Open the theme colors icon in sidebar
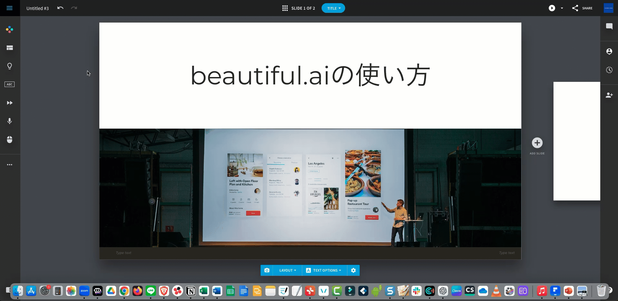The height and width of the screenshot is (301, 618). [x=10, y=30]
